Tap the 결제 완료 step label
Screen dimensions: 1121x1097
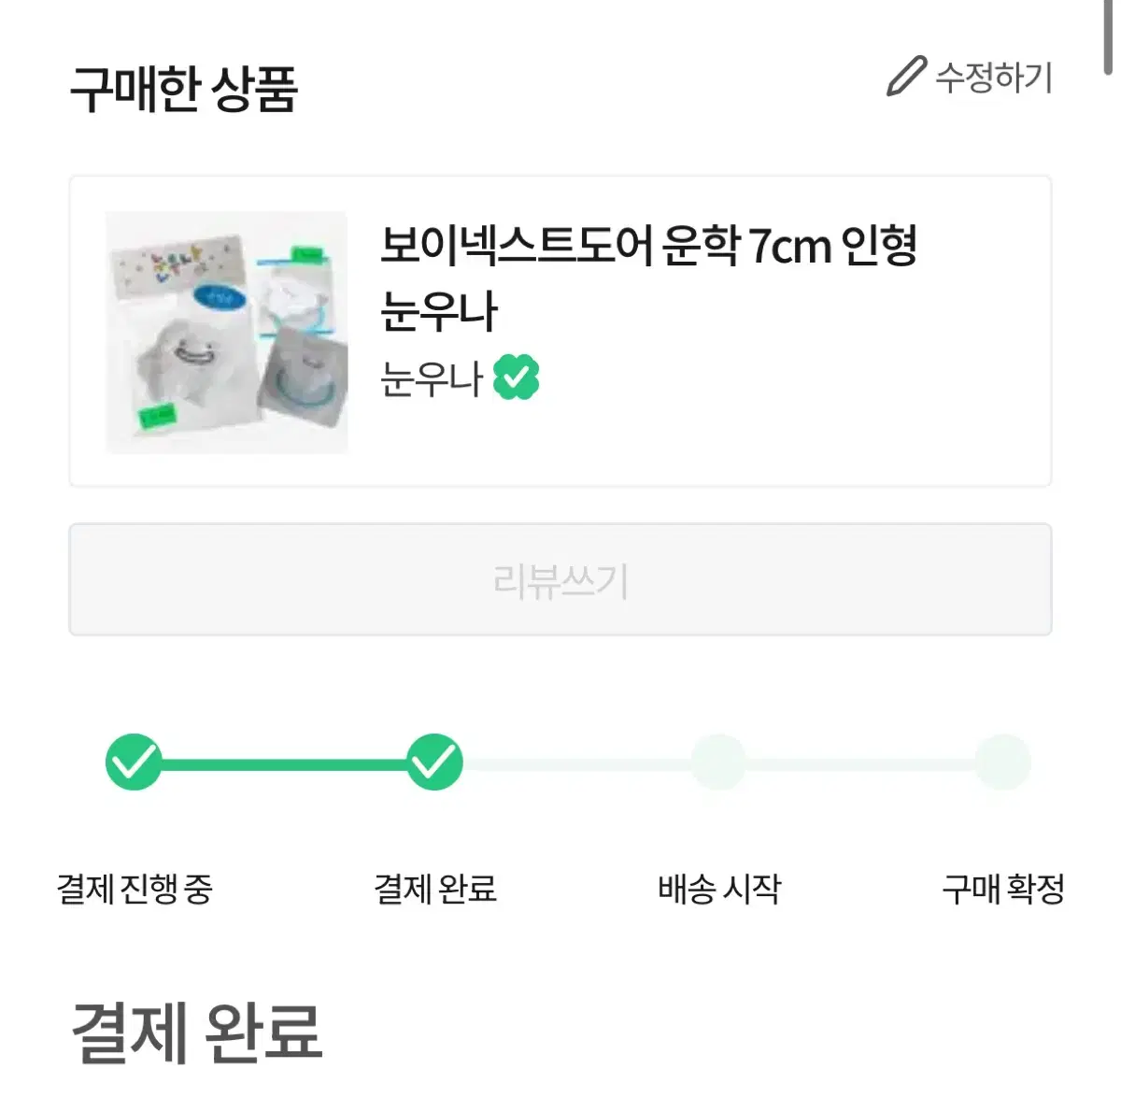(435, 888)
